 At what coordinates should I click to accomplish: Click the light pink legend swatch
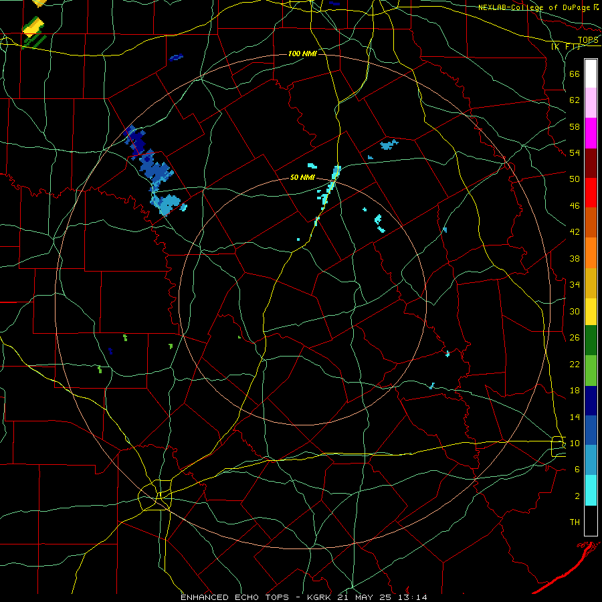point(591,102)
